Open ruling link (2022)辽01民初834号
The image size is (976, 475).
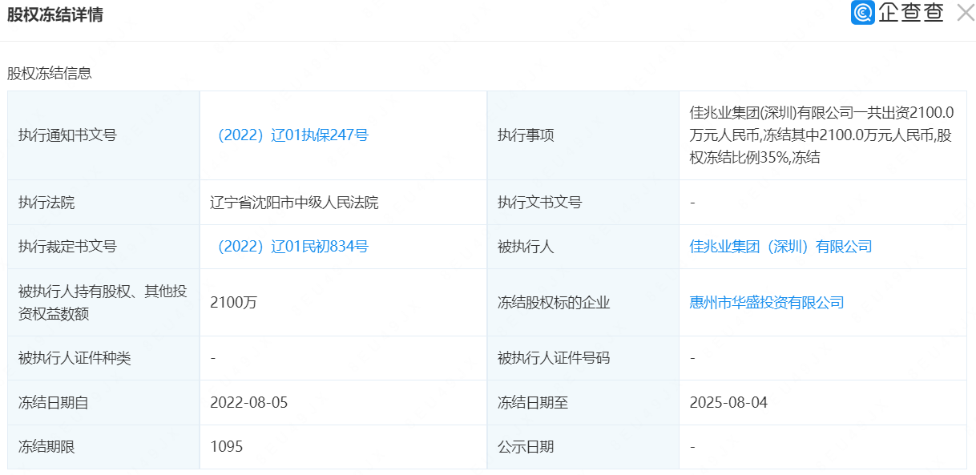point(289,247)
